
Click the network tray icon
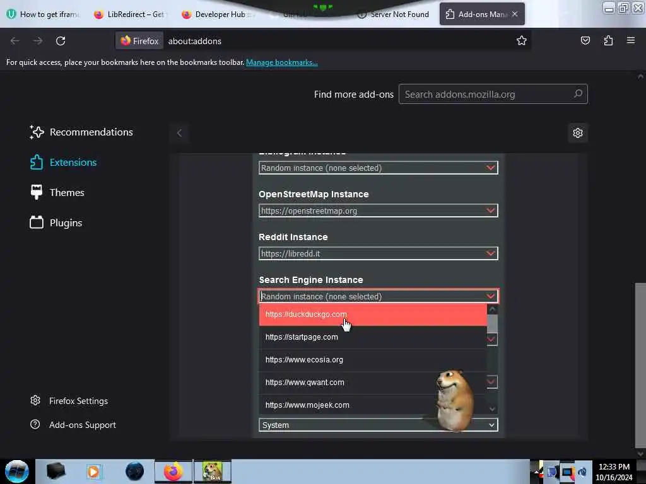click(567, 472)
